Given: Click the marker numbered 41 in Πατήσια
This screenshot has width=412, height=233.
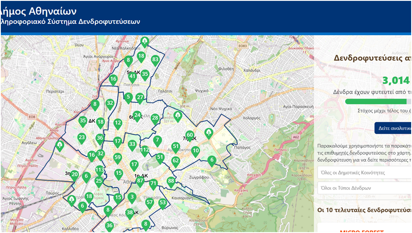Looking at the screenshot, I should pos(132,77).
